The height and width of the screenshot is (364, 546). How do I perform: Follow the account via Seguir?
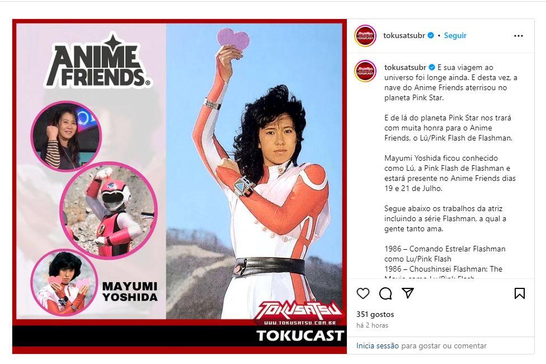pos(455,35)
